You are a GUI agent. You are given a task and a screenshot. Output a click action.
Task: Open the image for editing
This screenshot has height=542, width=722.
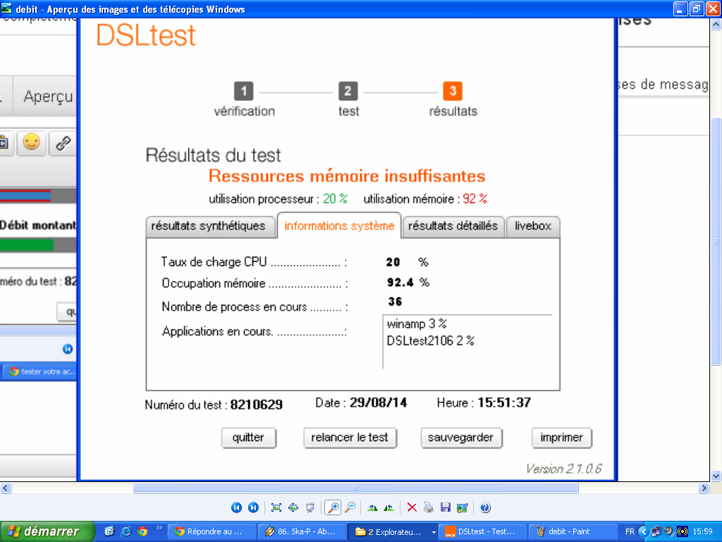pos(462,507)
